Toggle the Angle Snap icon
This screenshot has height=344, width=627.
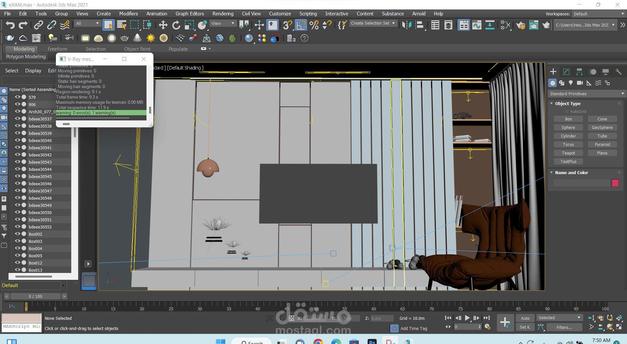(x=301, y=25)
